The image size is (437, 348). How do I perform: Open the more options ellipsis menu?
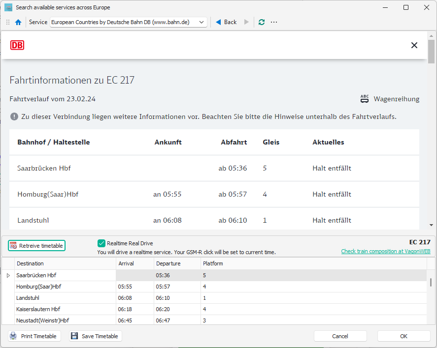click(x=274, y=22)
